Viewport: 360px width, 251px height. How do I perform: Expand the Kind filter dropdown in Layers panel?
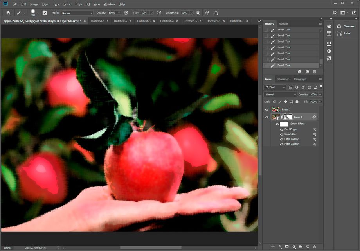(x=284, y=87)
